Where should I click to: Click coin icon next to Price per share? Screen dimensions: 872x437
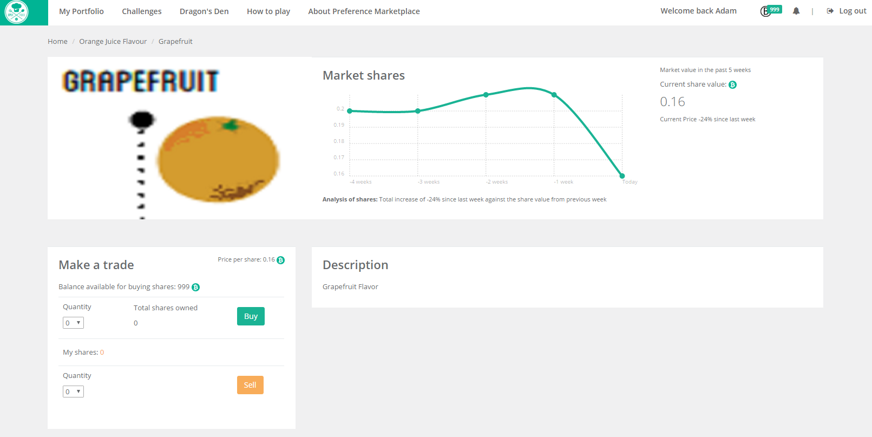pyautogui.click(x=280, y=260)
